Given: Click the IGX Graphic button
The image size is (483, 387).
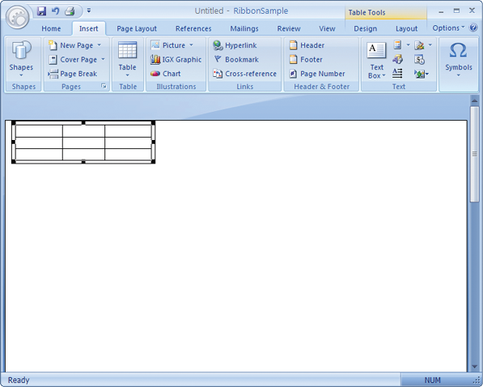Looking at the screenshot, I should [176, 60].
